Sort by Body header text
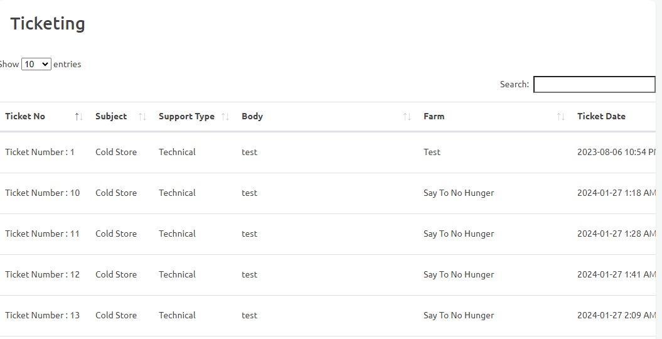Screen dimensions: 662x339 click(x=252, y=116)
